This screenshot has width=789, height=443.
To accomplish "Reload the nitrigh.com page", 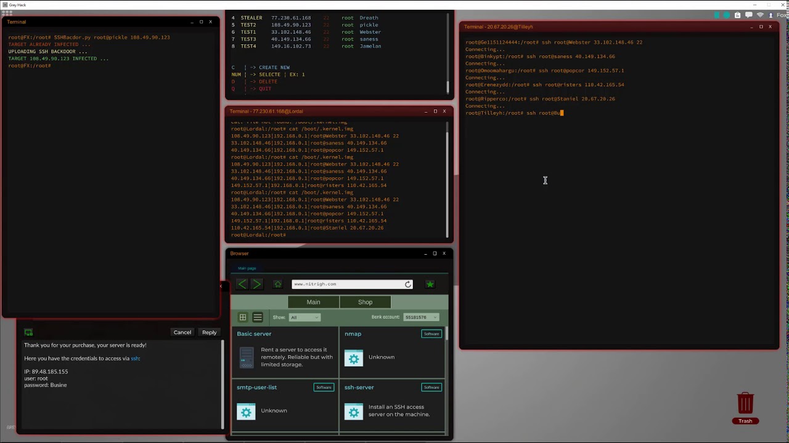I will 407,284.
